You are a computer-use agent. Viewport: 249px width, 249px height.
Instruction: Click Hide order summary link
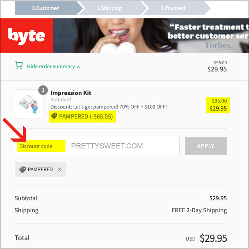coord(51,66)
